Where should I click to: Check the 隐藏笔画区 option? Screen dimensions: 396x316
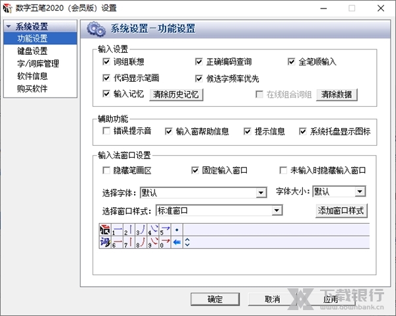[x=106, y=170]
